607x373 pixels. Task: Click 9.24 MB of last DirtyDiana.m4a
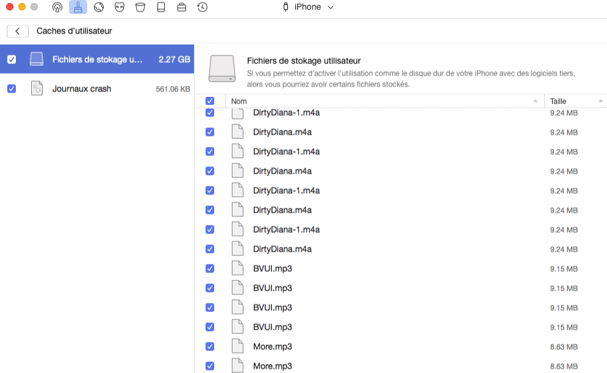tap(564, 249)
